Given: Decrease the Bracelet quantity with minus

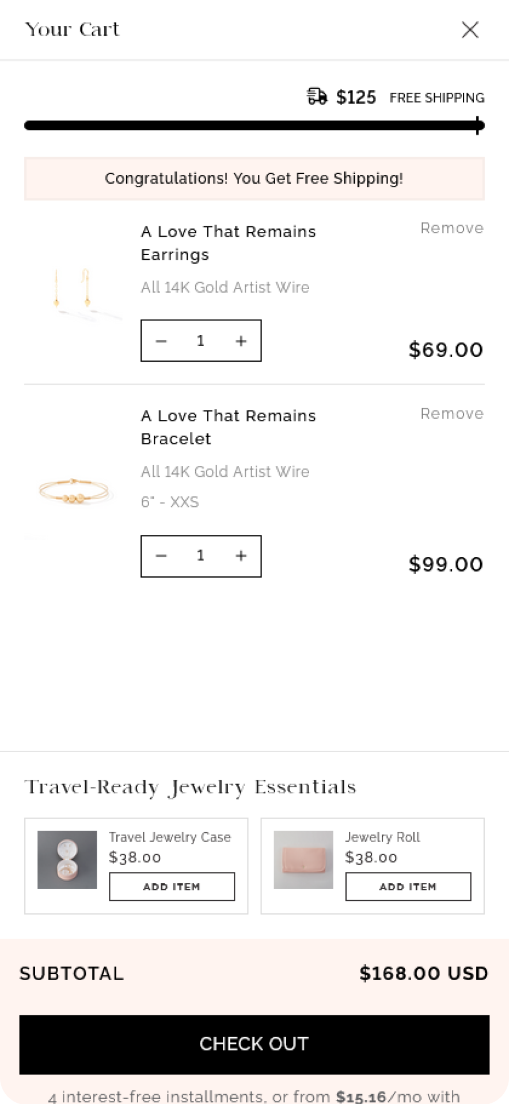Looking at the screenshot, I should click(x=161, y=556).
